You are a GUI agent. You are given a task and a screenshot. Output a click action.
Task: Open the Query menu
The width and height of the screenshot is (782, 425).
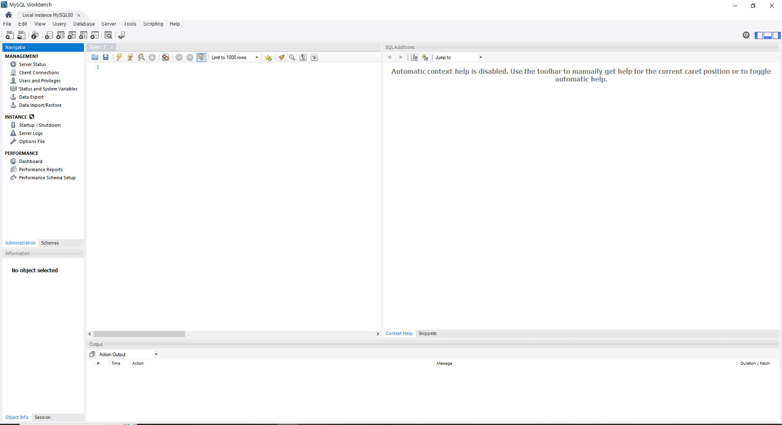59,24
